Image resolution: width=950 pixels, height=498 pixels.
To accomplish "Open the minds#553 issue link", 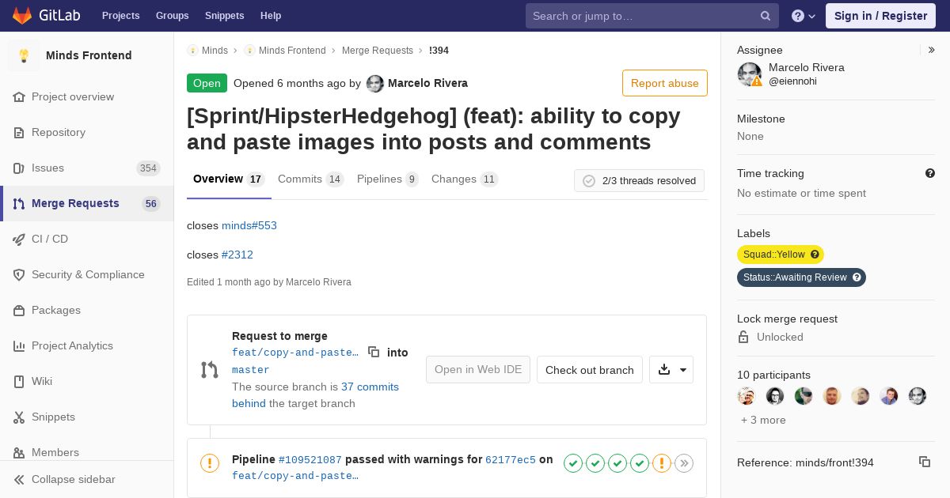I will 249,225.
